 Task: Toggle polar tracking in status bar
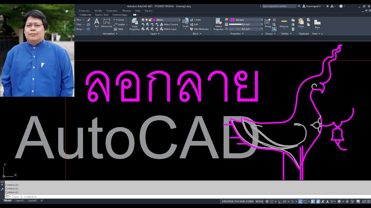284,201
